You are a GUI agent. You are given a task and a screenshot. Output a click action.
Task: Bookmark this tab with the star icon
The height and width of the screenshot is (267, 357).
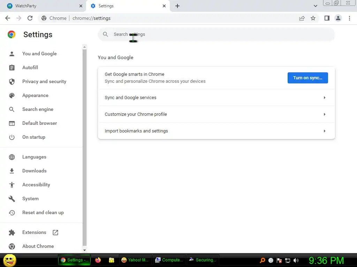coord(313,18)
